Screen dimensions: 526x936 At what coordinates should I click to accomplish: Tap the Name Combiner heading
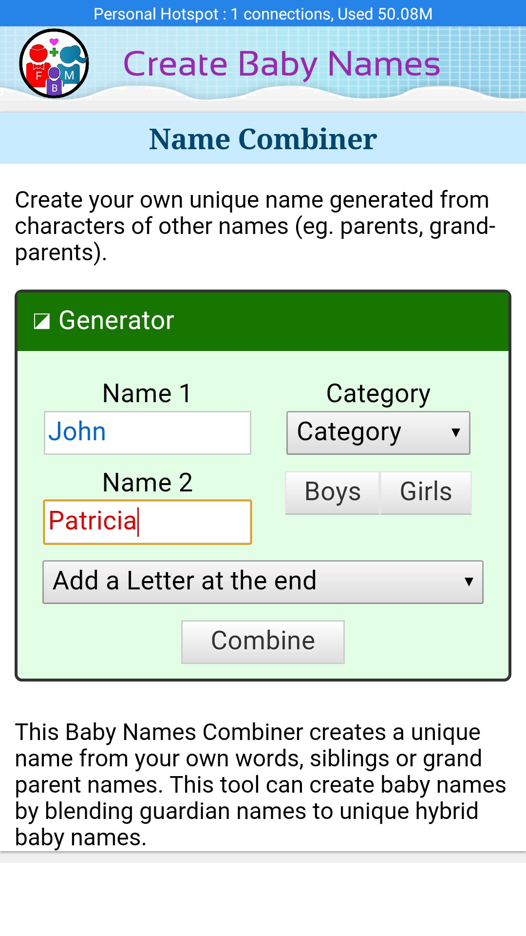tap(263, 139)
